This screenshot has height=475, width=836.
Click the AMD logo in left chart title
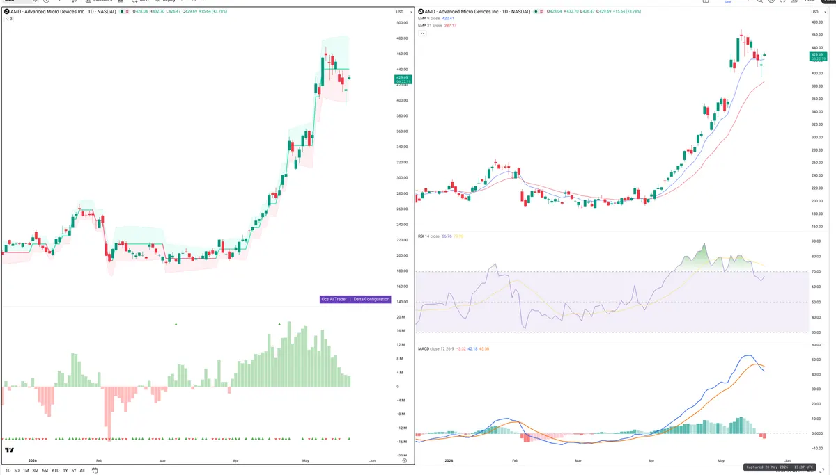pyautogui.click(x=7, y=12)
